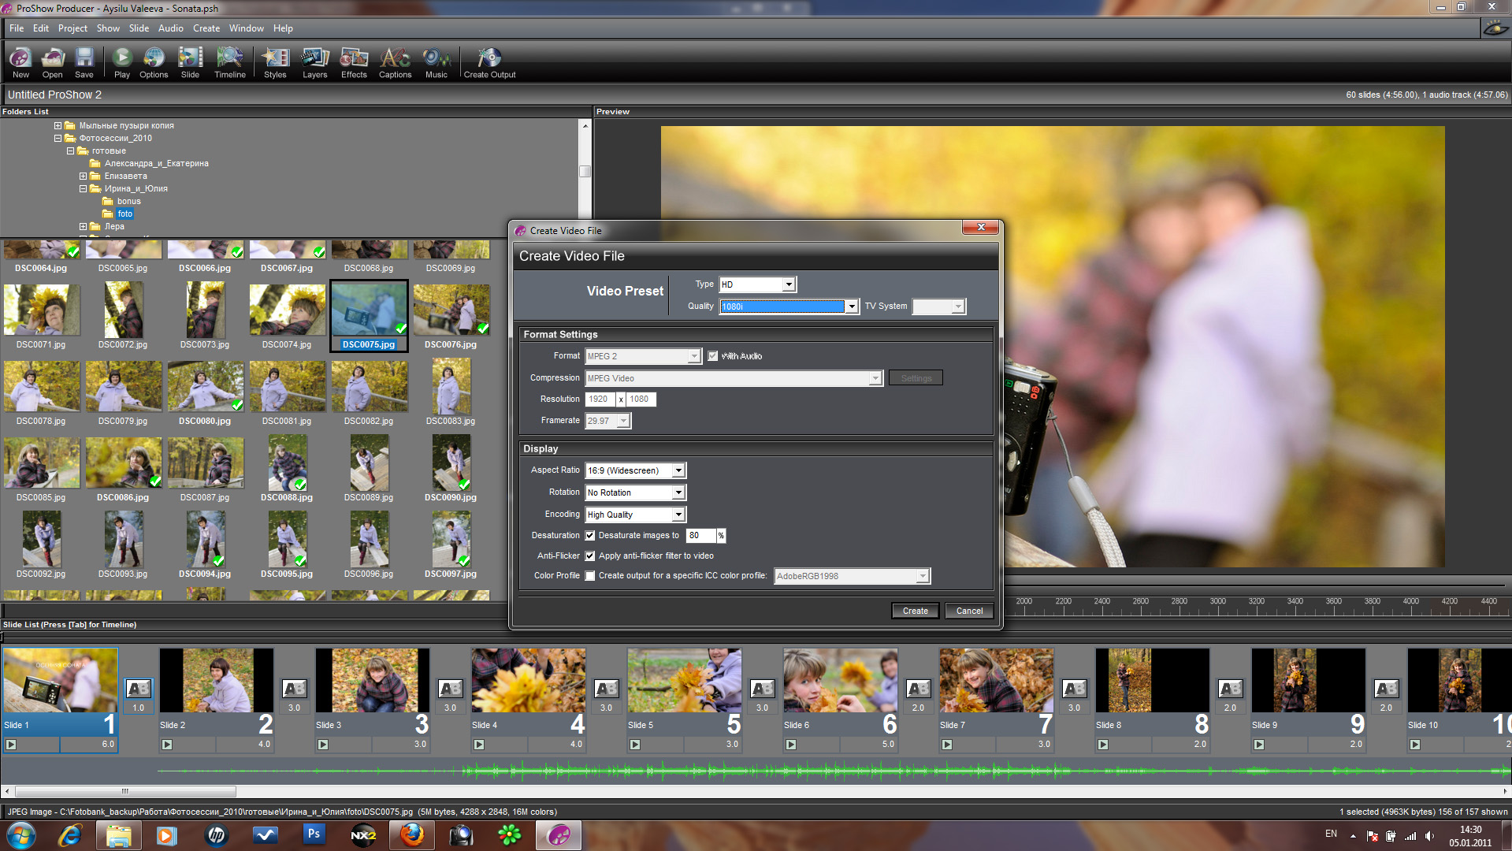Open the Captions toolbar icon
The image size is (1512, 851).
coord(395,62)
